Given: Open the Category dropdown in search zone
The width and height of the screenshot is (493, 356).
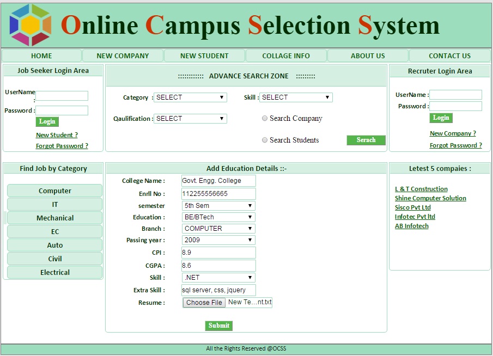Looking at the screenshot, I should [190, 97].
